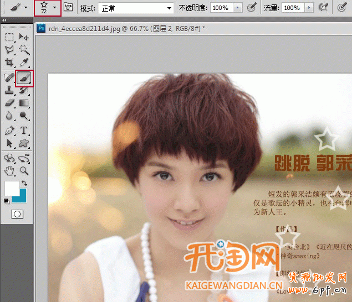352x302 pixels.
Task: Select the Move tool
Action: tap(24, 37)
